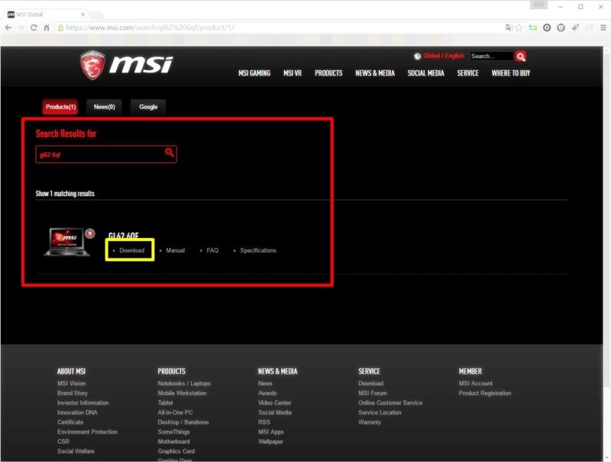Screen dimensions: 611x462
Task: Open footer Service Download link
Action: pos(370,383)
